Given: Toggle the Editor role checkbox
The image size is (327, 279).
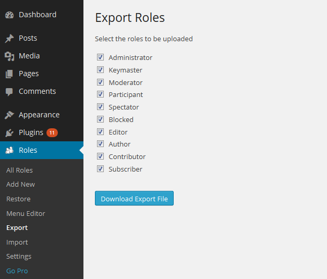Looking at the screenshot, I should tap(100, 132).
